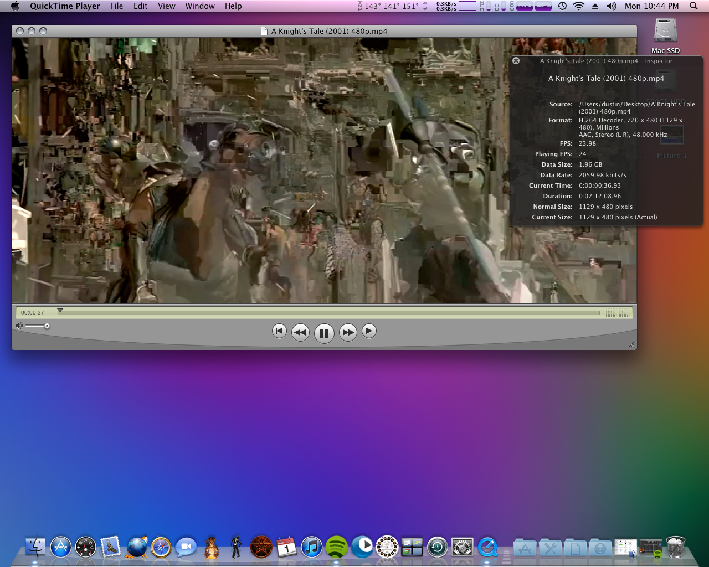709x567 pixels.
Task: Pause the movie playback
Action: pyautogui.click(x=324, y=333)
